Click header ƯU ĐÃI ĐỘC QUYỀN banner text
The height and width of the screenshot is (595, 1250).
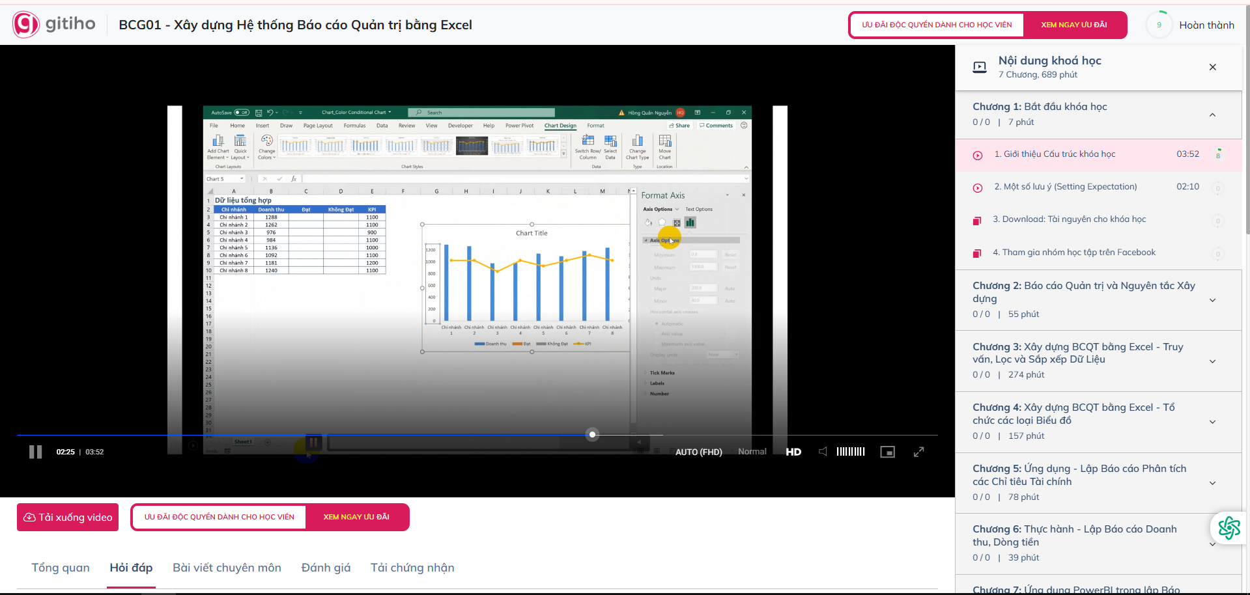[x=937, y=25]
